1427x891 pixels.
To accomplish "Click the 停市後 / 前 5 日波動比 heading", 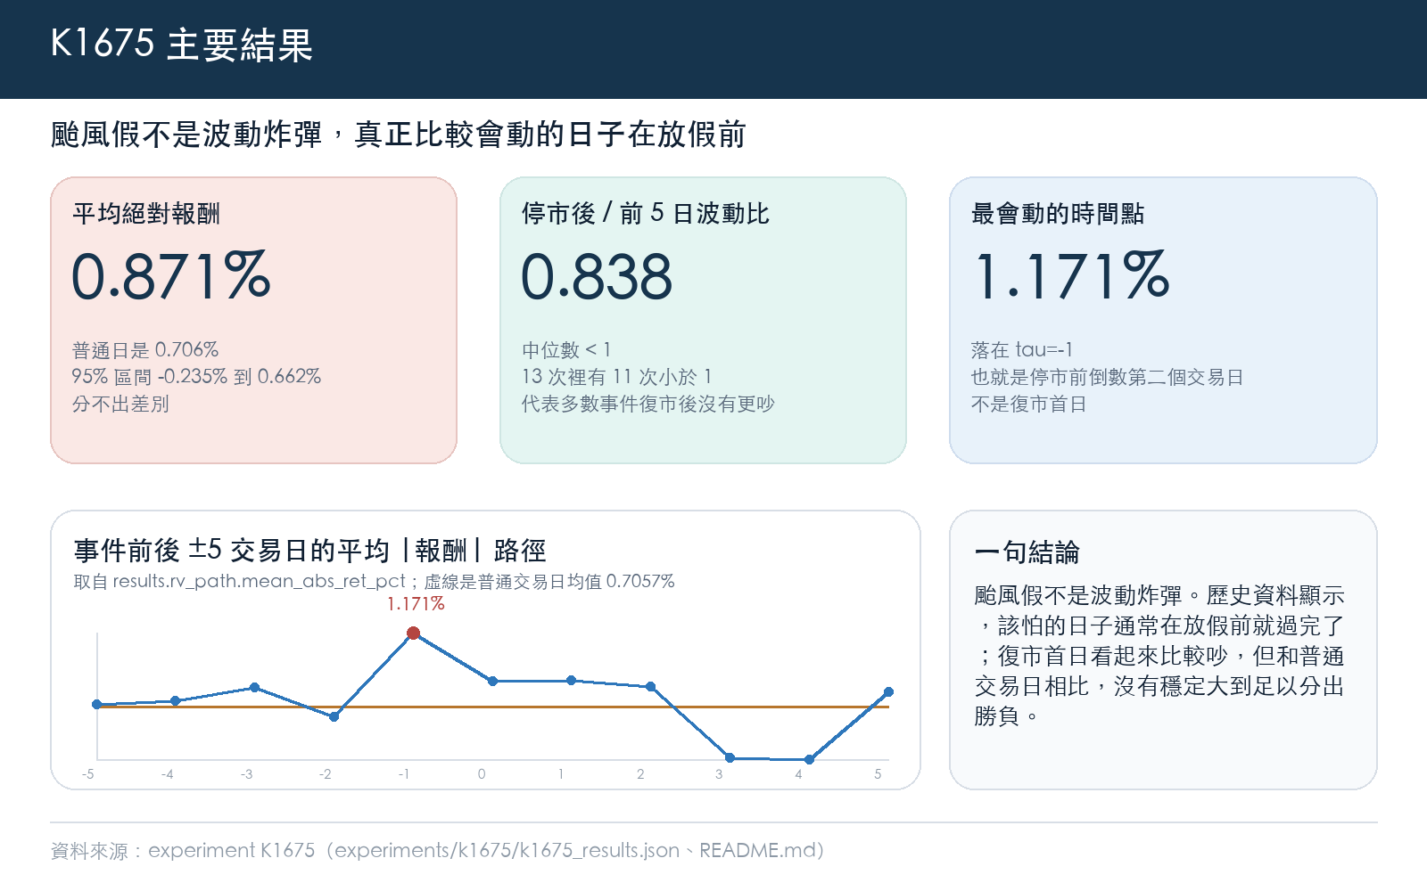I will [645, 214].
